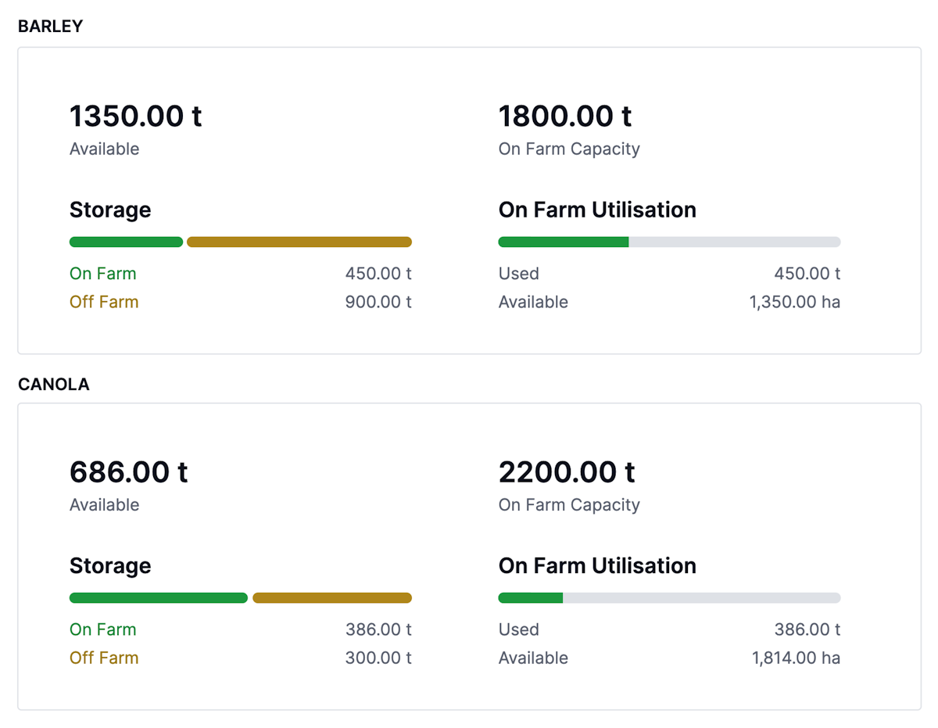Click the gold Off Farm storage bar for Barley
The height and width of the screenshot is (728, 938).
pos(297,242)
